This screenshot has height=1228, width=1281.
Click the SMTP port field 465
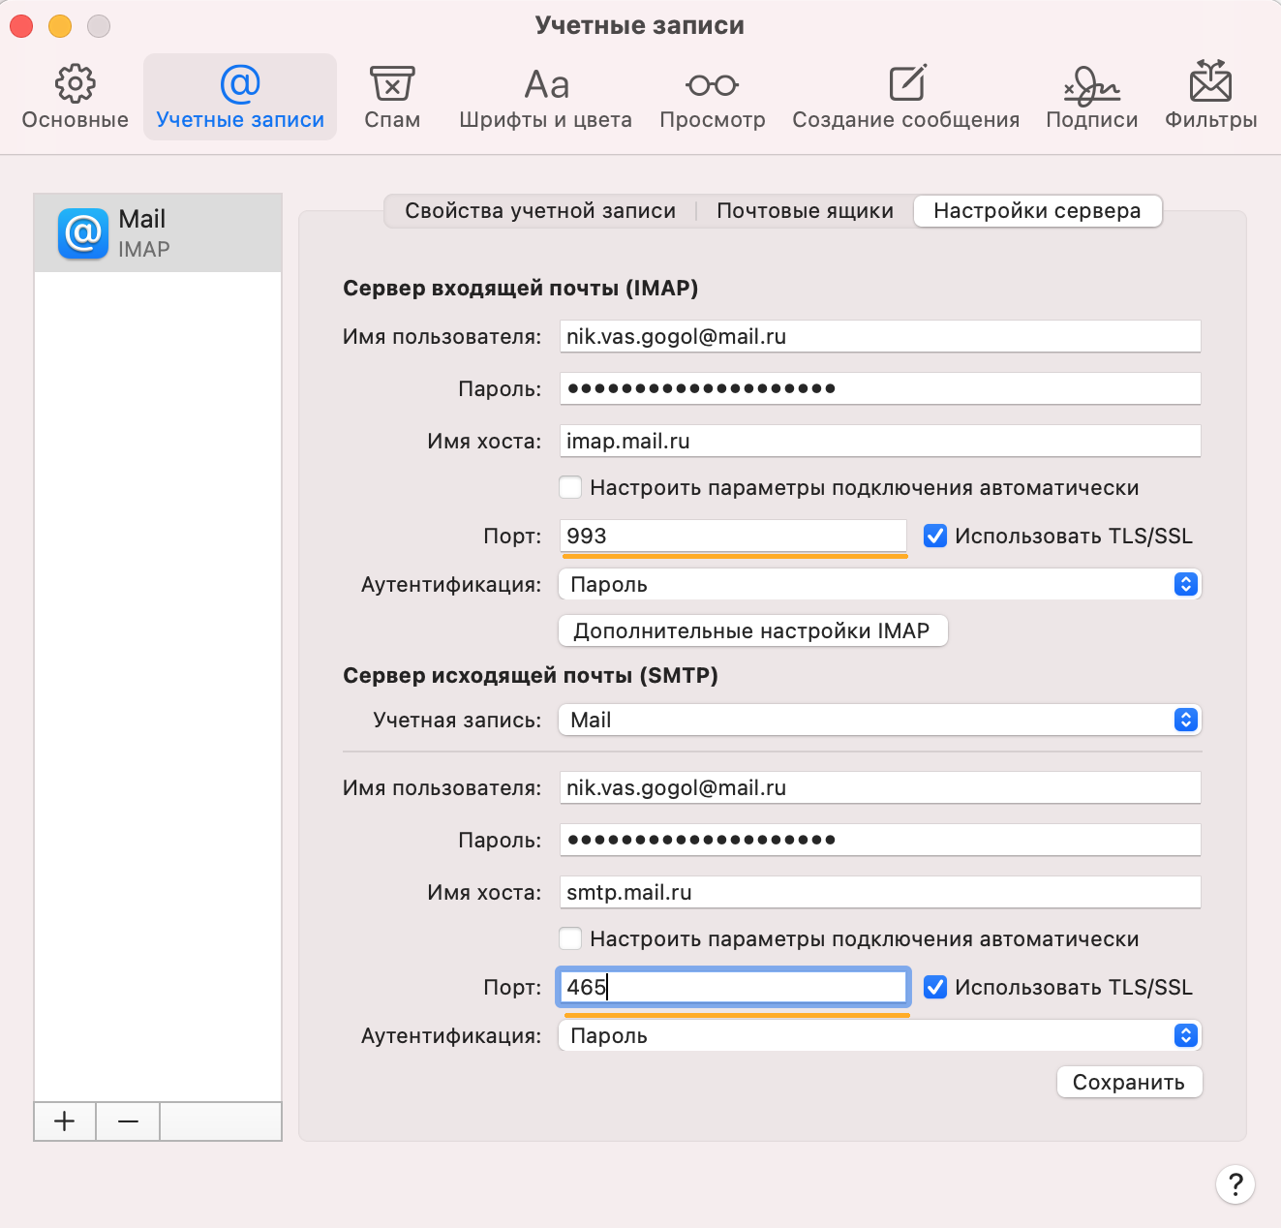click(733, 988)
